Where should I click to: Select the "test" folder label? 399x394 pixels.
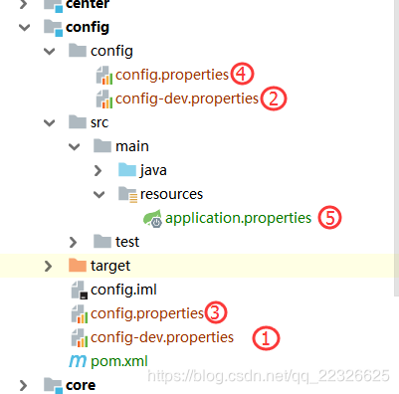[127, 242]
